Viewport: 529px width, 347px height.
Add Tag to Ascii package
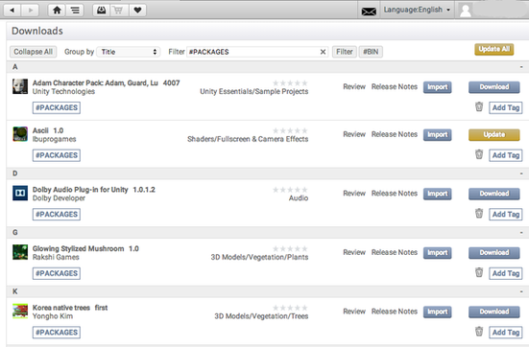[506, 155]
